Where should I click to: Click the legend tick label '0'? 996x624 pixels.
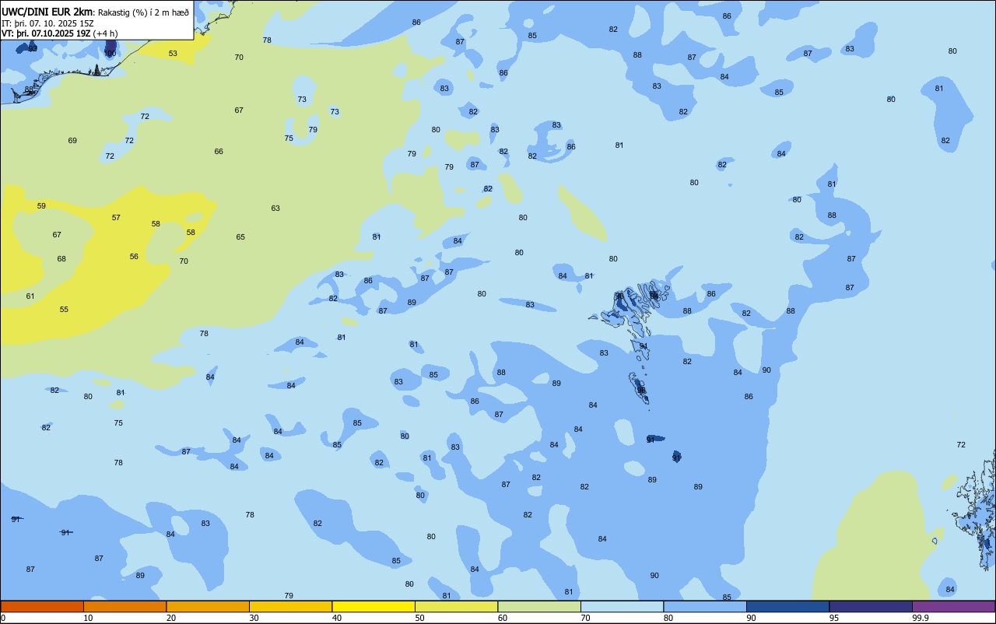[x=3, y=618]
